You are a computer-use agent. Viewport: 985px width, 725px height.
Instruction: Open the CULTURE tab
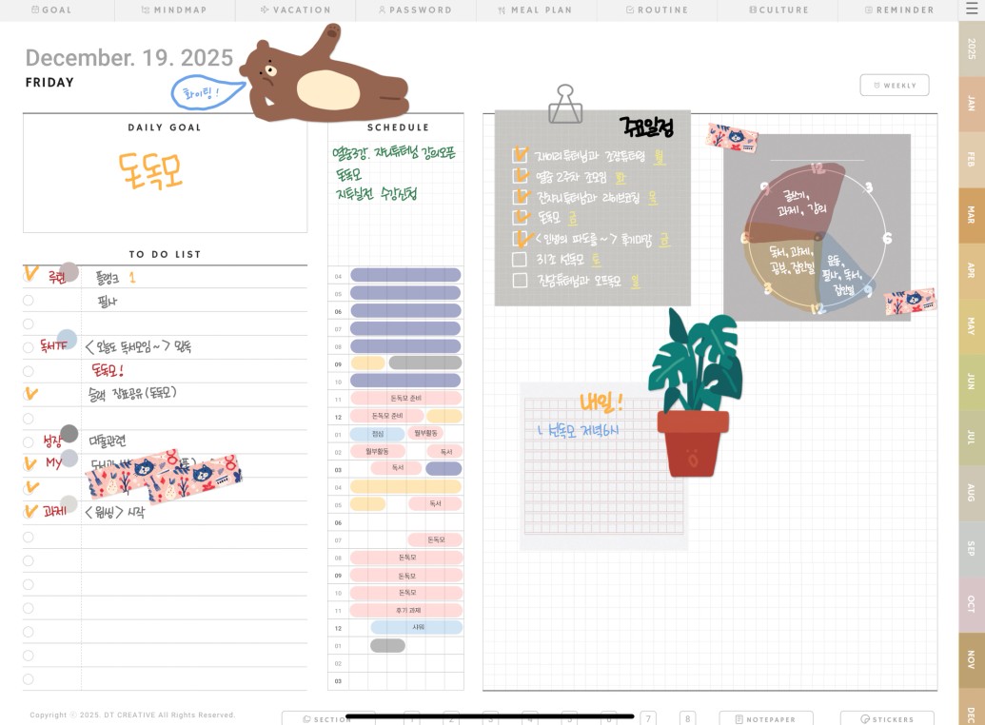[778, 10]
